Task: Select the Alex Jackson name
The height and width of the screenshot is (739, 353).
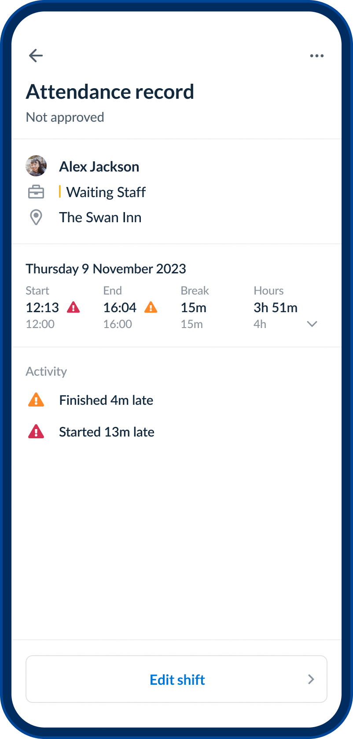Action: coord(99,167)
